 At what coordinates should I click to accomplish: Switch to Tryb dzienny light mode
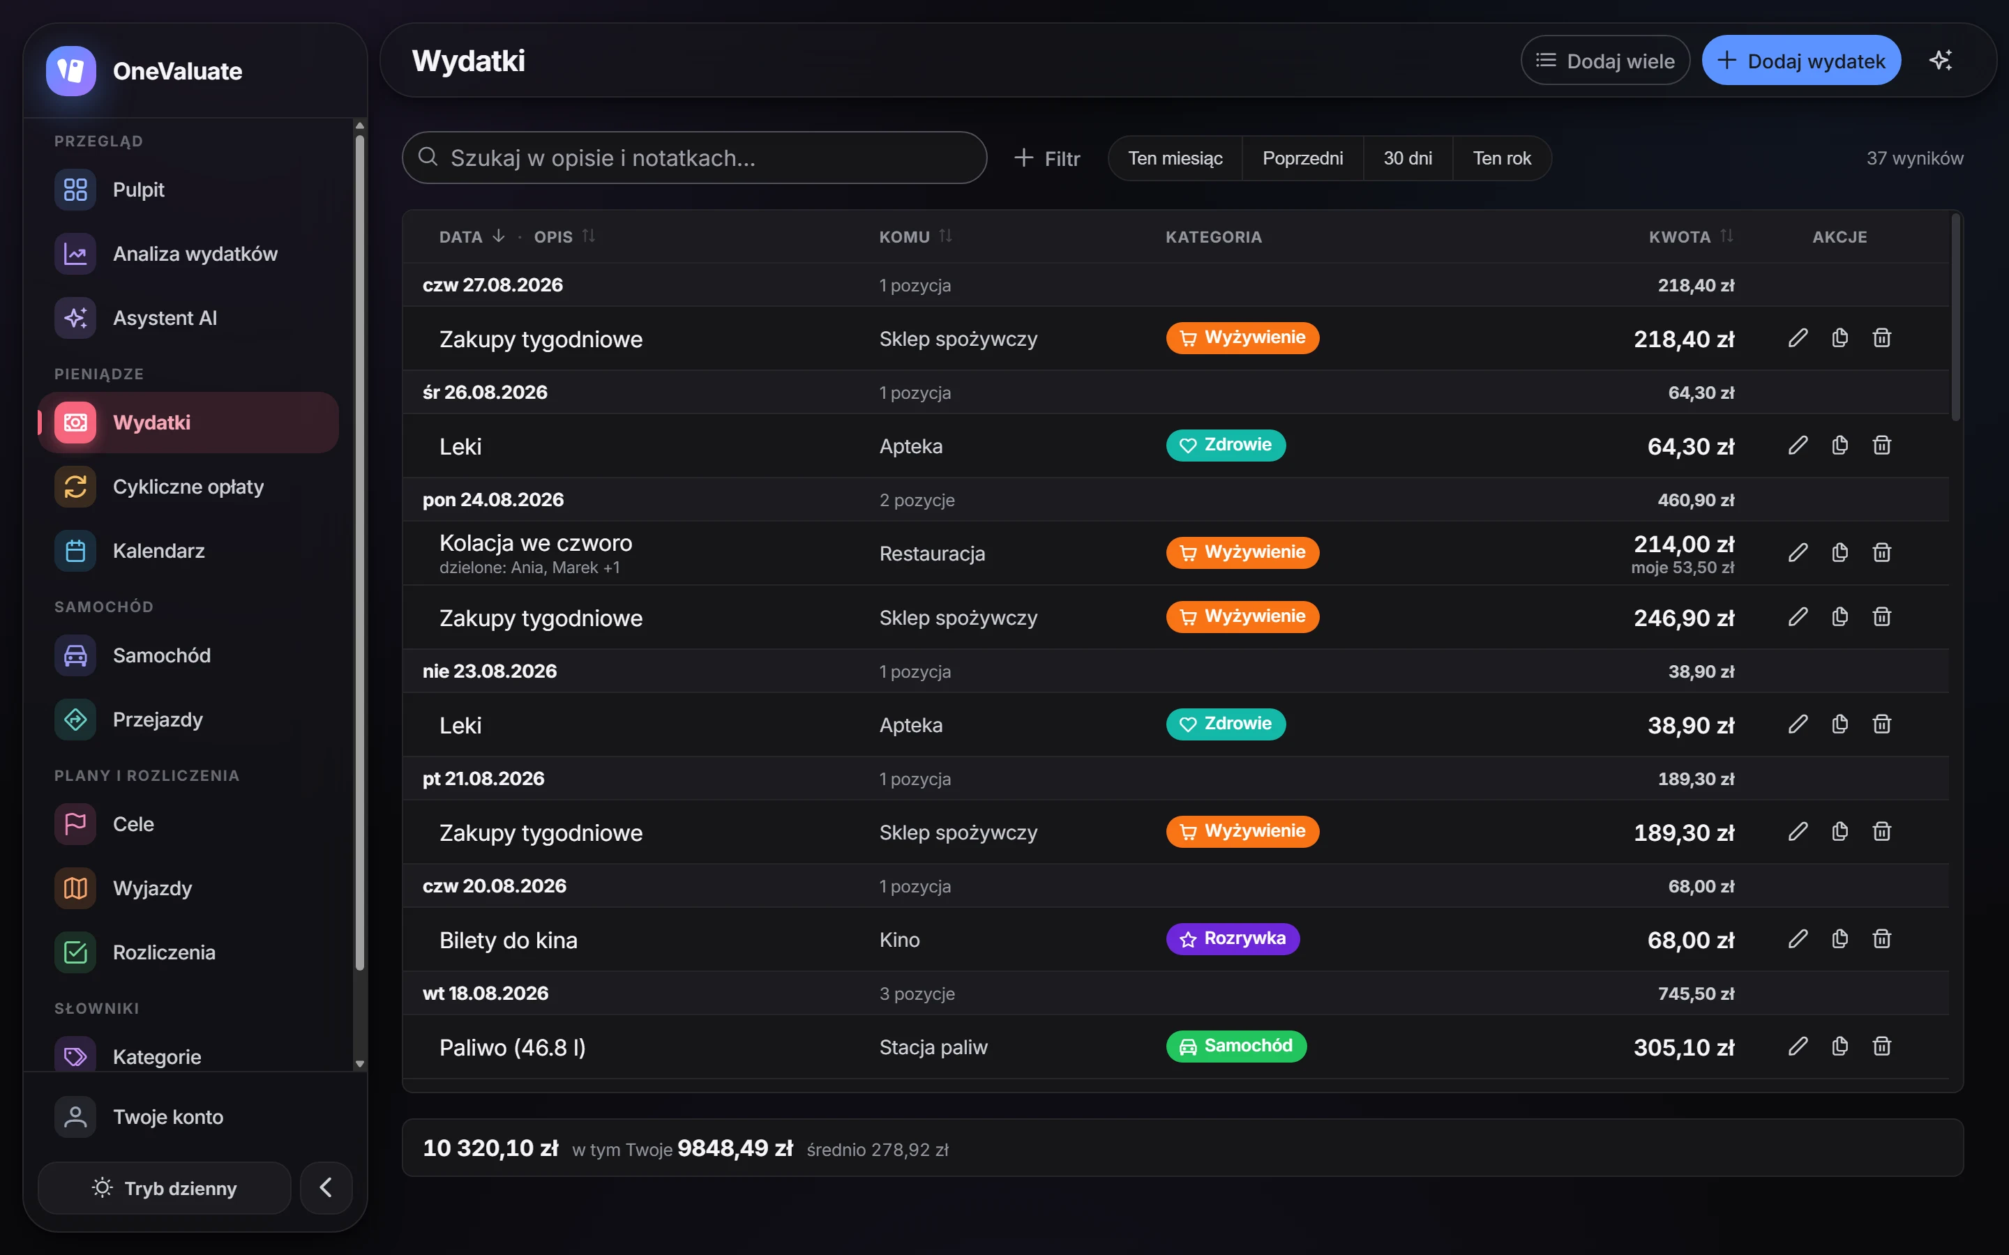click(165, 1188)
